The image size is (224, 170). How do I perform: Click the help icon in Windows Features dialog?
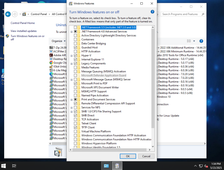pyautogui.click(x=152, y=12)
